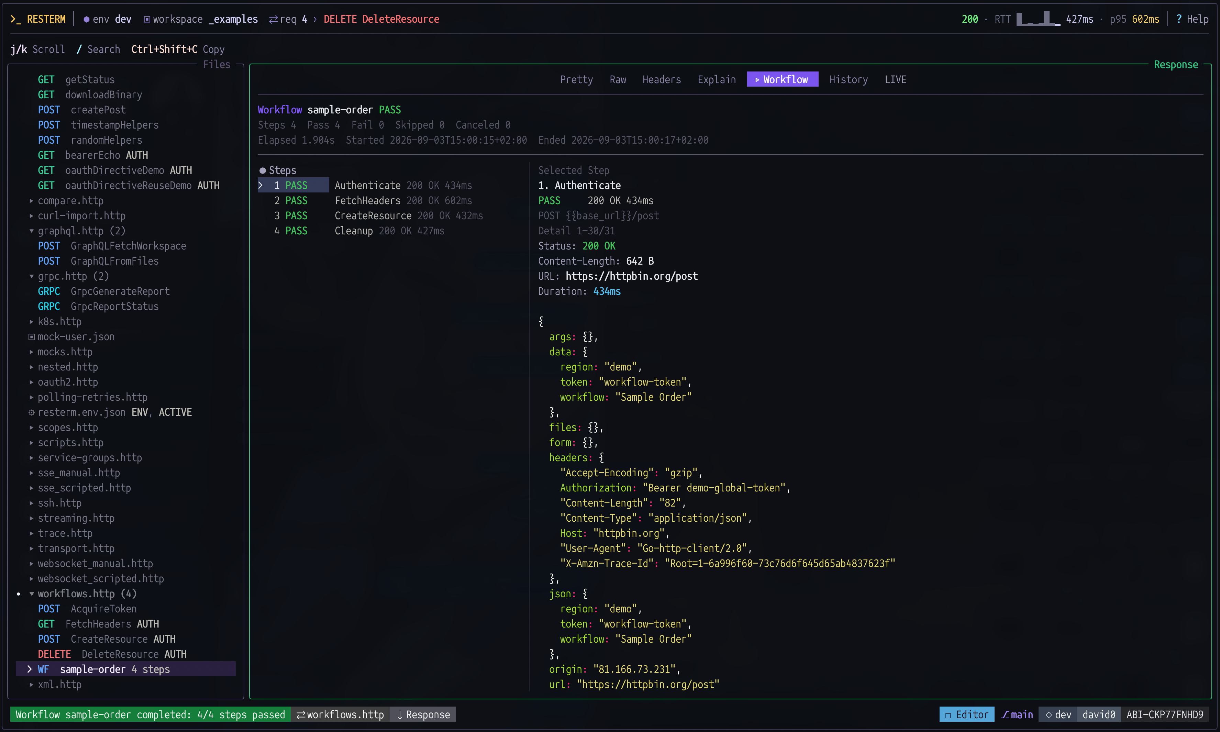Click the workflow completed status message

pyautogui.click(x=150, y=715)
